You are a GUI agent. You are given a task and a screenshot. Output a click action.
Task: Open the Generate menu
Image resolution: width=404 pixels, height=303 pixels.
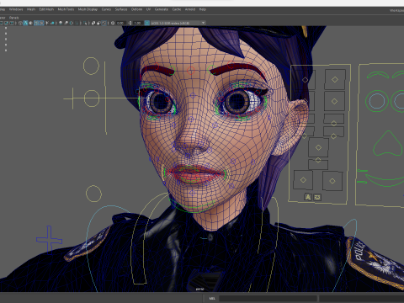click(x=162, y=9)
